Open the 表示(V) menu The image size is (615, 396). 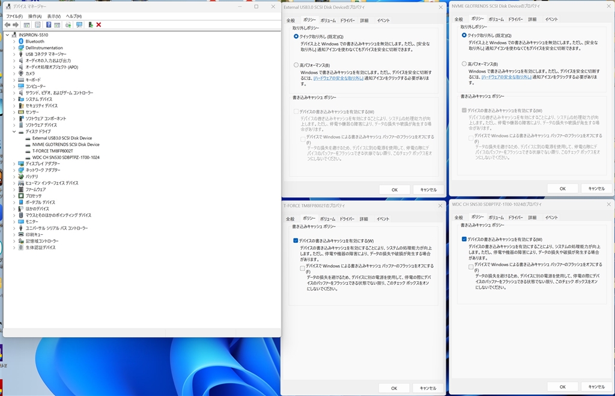(x=54, y=16)
